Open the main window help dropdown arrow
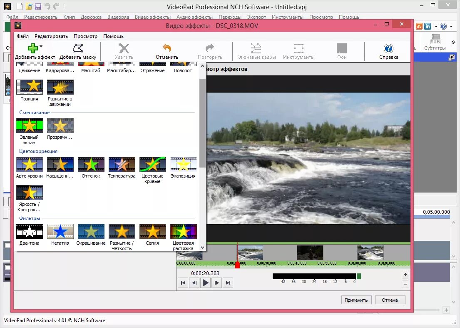Image resolution: width=460 pixels, height=328 pixels. pos(451,26)
